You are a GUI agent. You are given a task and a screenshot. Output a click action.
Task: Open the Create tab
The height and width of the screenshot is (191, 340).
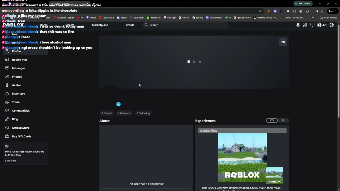[x=130, y=25]
